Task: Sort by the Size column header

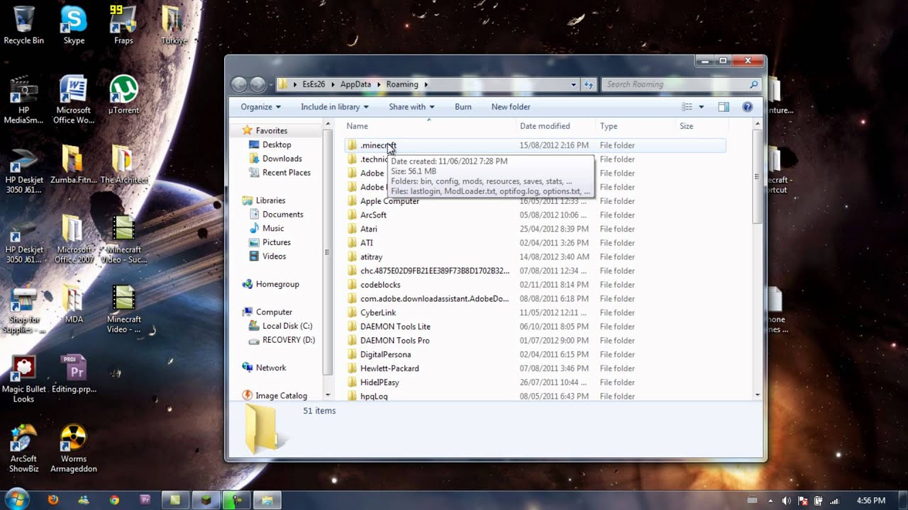Action: point(701,126)
